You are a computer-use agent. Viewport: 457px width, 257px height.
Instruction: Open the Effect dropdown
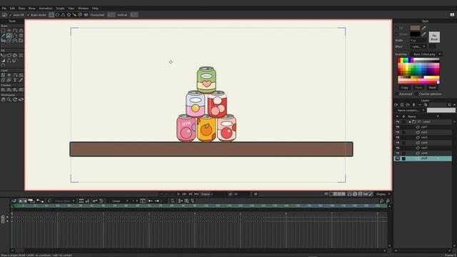(418, 46)
